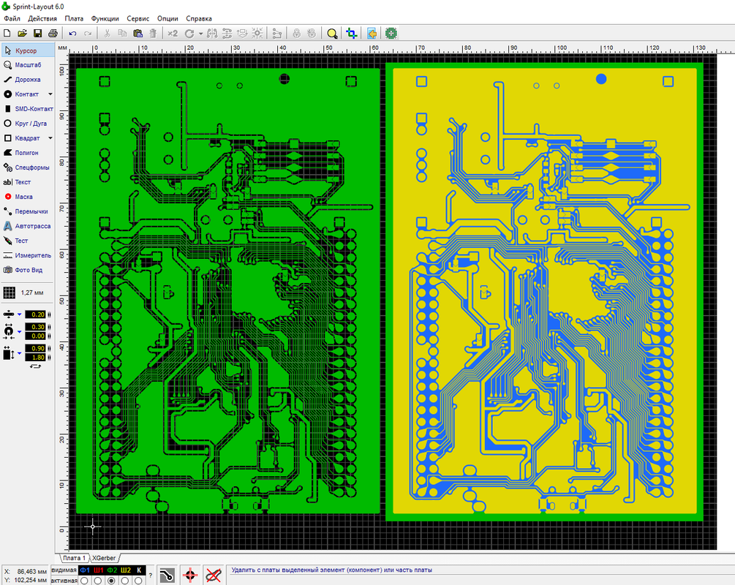Set layer Ф1 as active
735x585 pixels.
pyautogui.click(x=84, y=581)
